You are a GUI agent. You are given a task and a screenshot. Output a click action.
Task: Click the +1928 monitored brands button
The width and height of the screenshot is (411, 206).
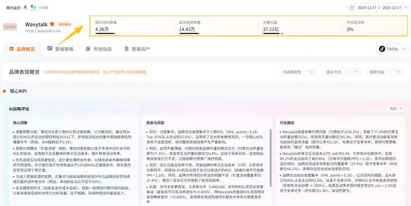tap(44, 8)
